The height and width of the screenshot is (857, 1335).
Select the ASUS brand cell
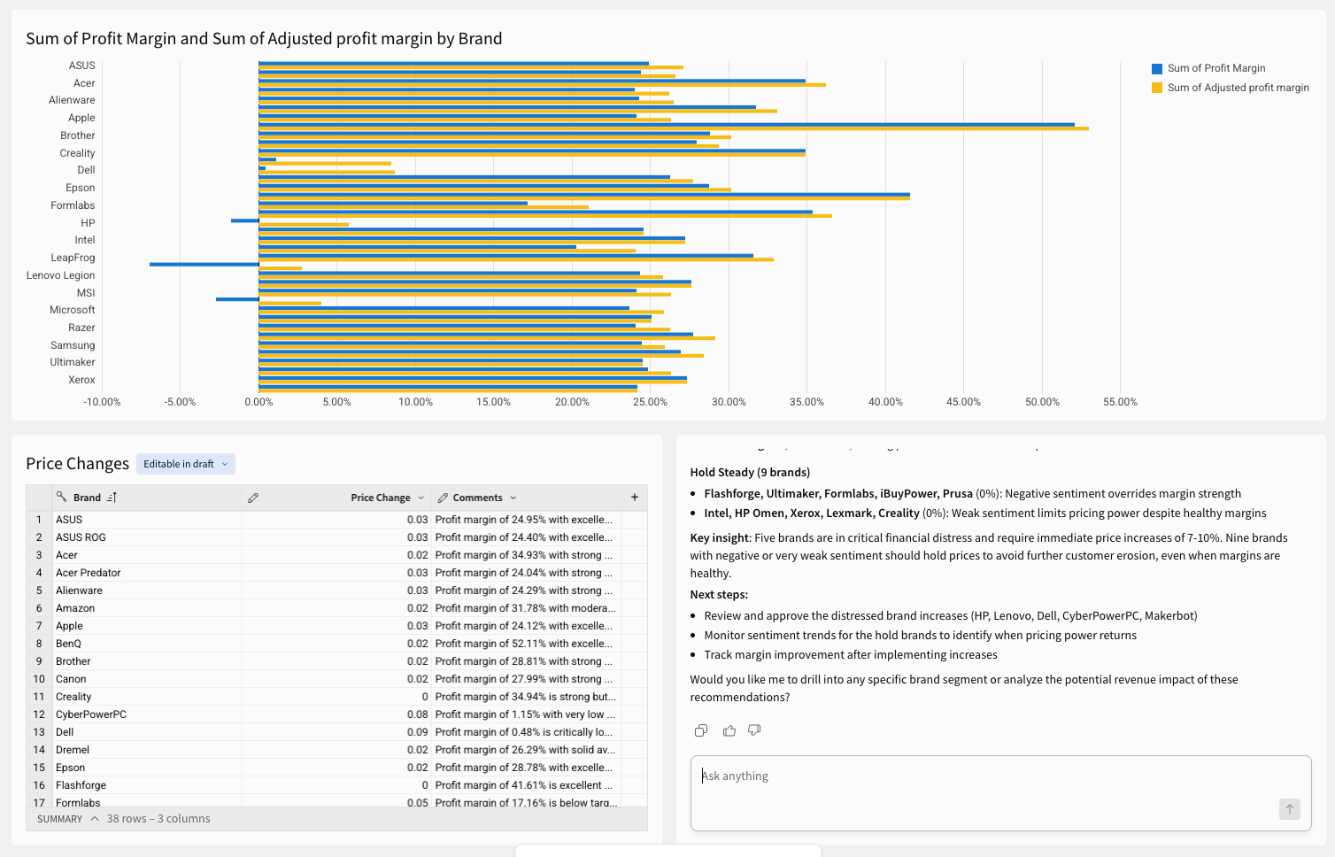click(147, 520)
